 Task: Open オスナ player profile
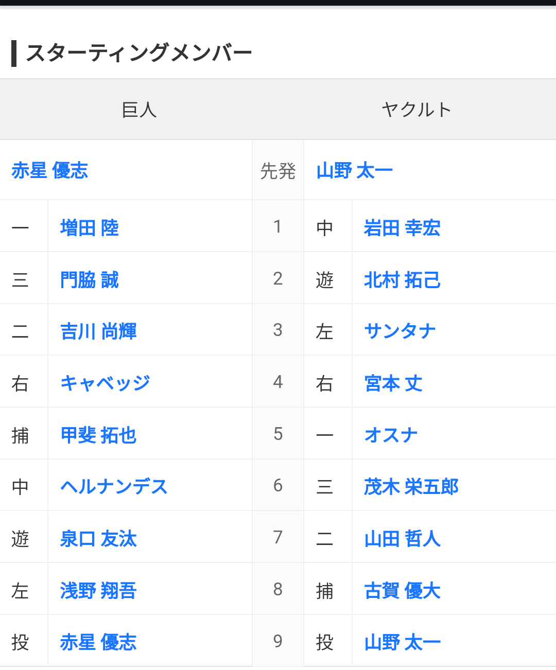pos(391,435)
